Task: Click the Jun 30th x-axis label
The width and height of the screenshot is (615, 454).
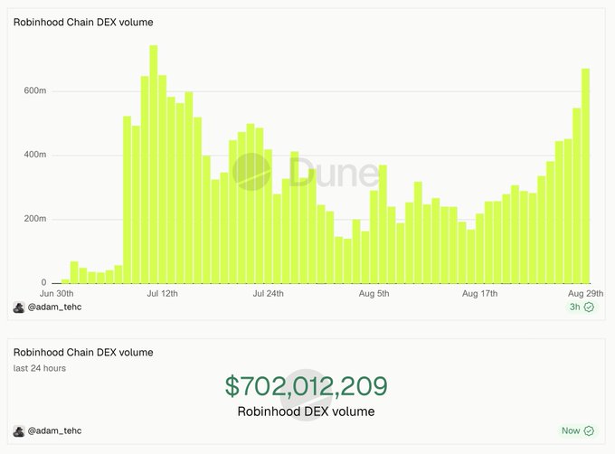Action: coord(56,294)
